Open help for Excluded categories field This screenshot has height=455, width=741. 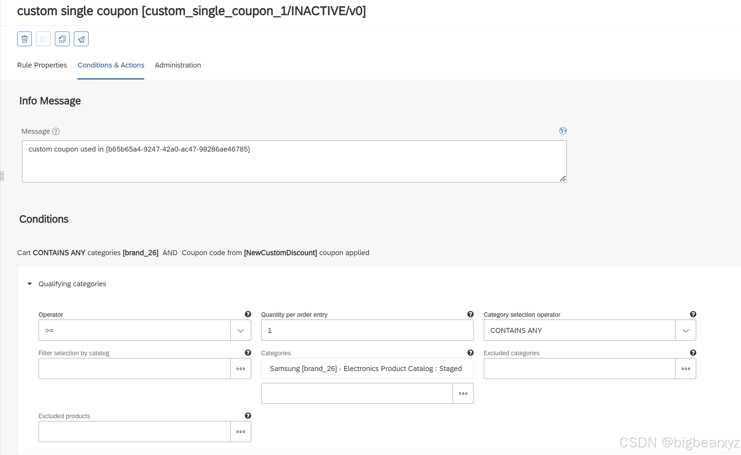point(693,353)
